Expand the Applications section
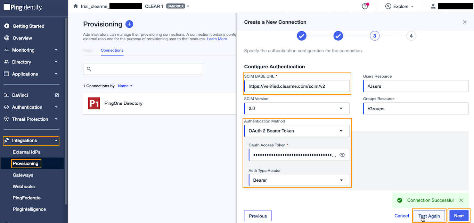 click(x=56, y=74)
